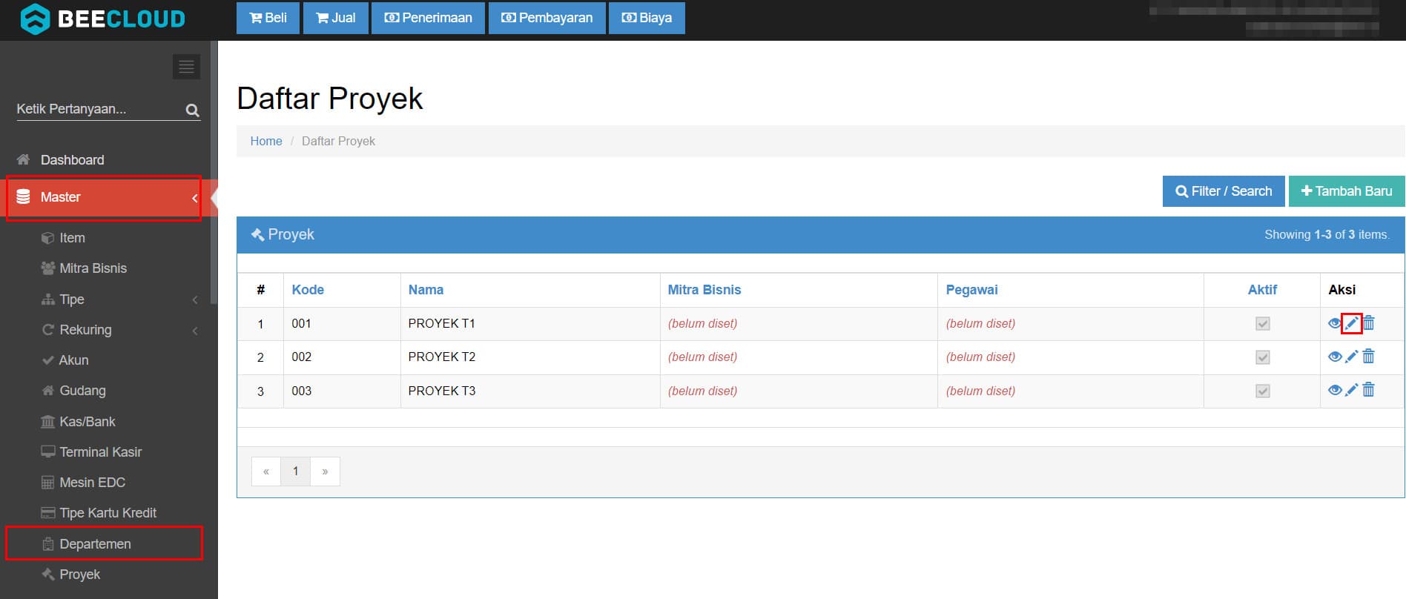Click the Kas/Bank building icon
This screenshot has width=1406, height=599.
tap(47, 422)
